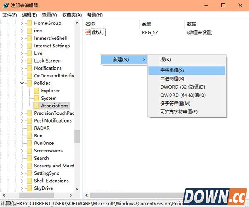The height and width of the screenshot is (207, 249).
Task: Expand the Internet Settings key
Action: pos(22,46)
